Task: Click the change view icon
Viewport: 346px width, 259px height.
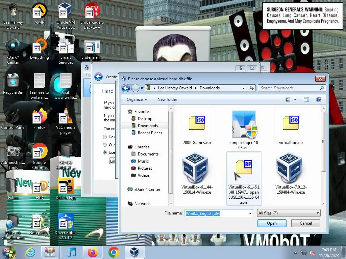Action: pyautogui.click(x=288, y=99)
